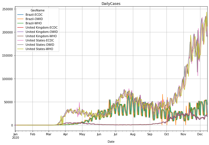This screenshot has height=145, width=209.
Task: Select the United Kingdom-OWID legend label
Action: (x=42, y=32)
